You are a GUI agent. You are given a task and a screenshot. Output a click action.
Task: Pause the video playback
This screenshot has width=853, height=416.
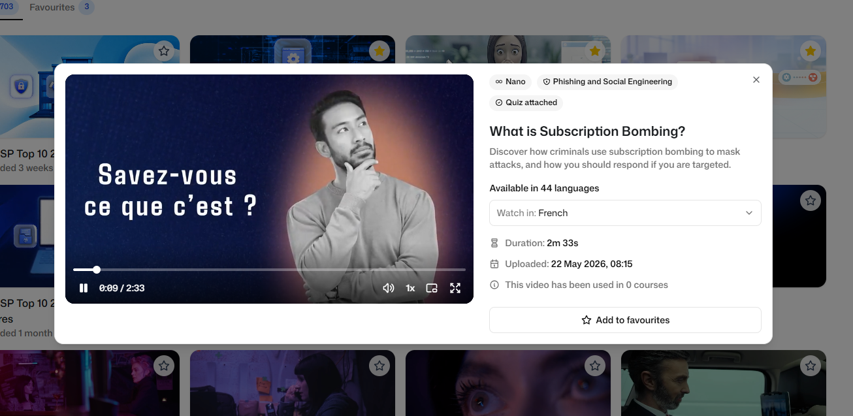[x=84, y=288]
